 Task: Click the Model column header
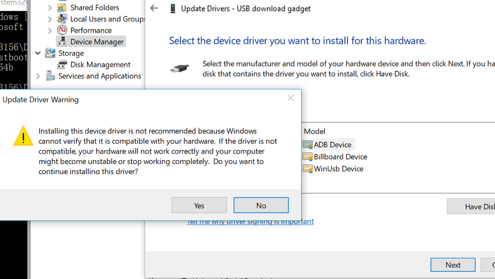pyautogui.click(x=314, y=132)
